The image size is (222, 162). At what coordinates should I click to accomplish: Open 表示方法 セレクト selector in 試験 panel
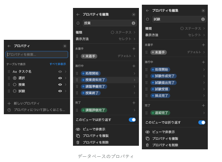175,35
